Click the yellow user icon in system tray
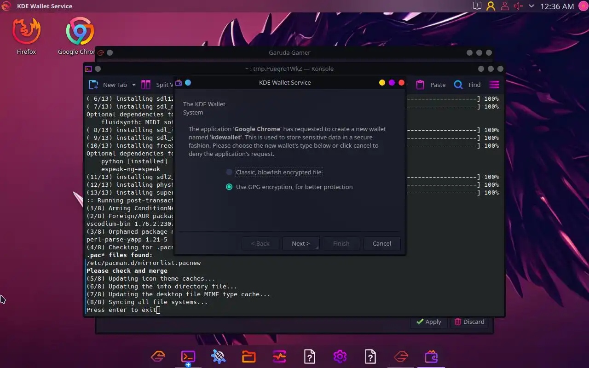The width and height of the screenshot is (589, 368). coord(491,6)
